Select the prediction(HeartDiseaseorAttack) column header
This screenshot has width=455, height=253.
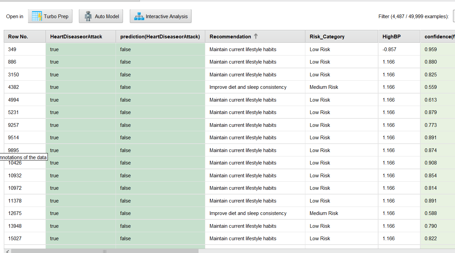pyautogui.click(x=160, y=36)
